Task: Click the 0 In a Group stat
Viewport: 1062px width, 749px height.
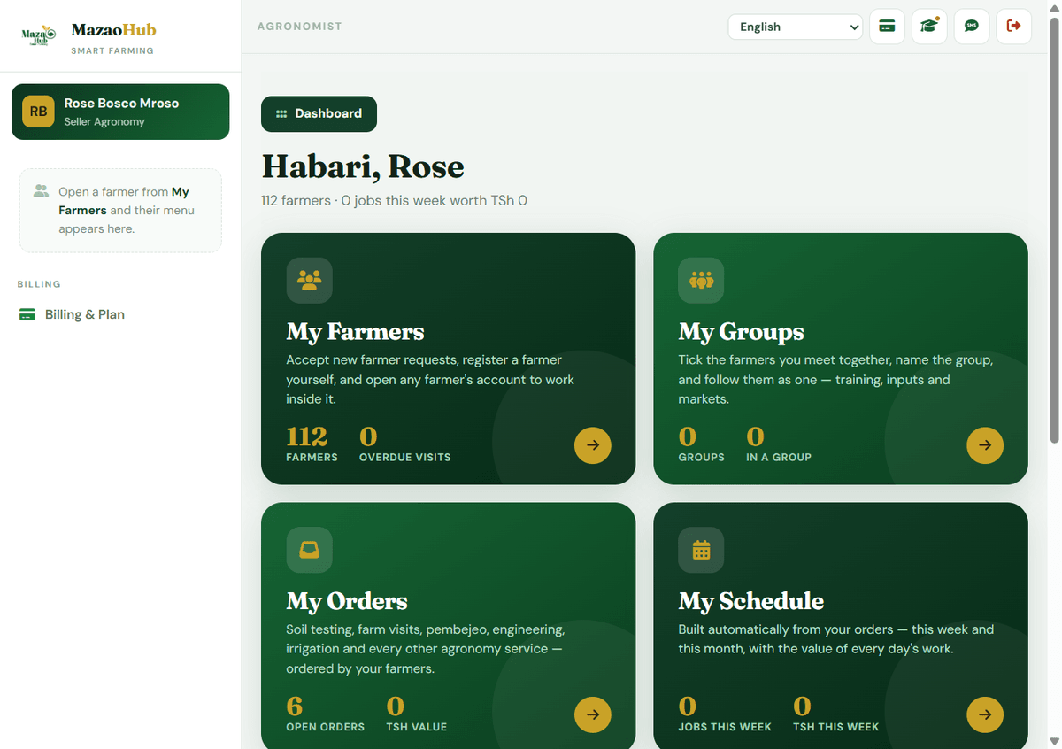Action: (778, 444)
